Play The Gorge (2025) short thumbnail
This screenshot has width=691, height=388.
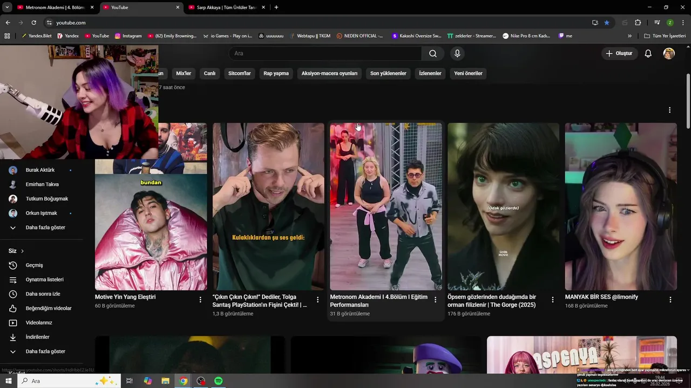click(x=503, y=206)
